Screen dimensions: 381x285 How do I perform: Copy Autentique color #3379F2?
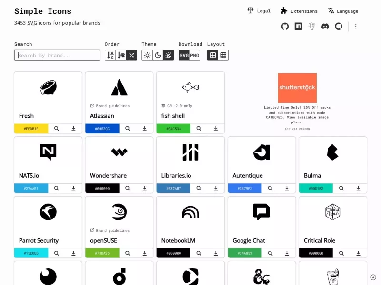tap(245, 188)
